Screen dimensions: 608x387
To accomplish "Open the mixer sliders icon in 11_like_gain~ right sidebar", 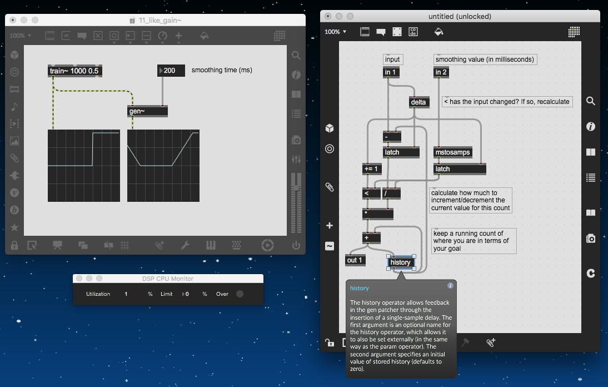I will 296,159.
